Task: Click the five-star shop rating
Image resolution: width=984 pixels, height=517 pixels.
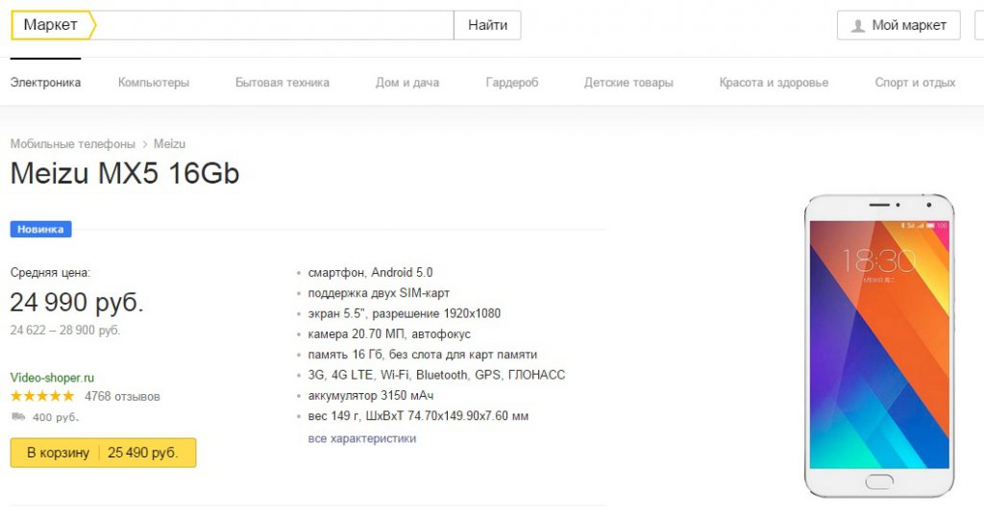Action: 42,396
